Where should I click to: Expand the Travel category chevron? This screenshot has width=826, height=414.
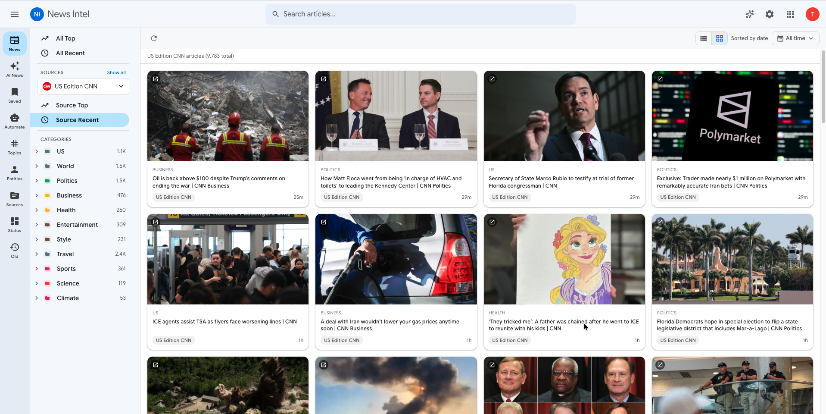37,254
